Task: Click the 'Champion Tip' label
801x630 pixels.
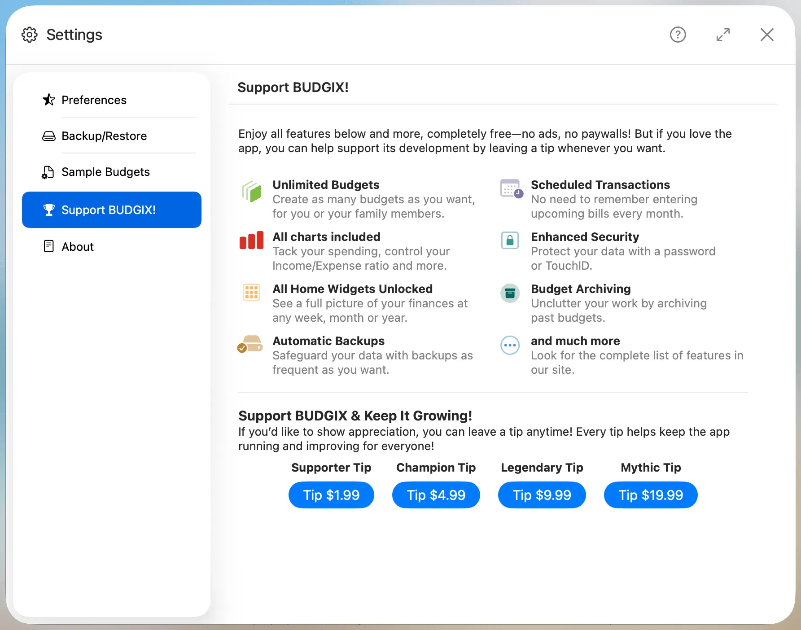Action: (436, 468)
